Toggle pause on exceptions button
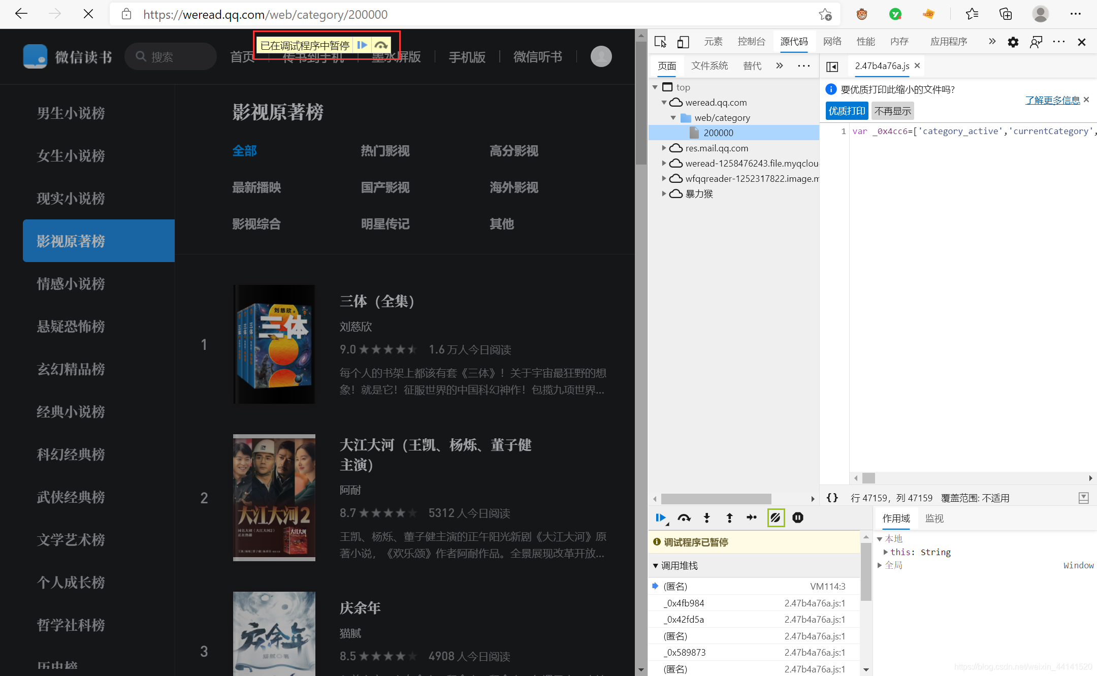This screenshot has height=676, width=1097. (798, 518)
